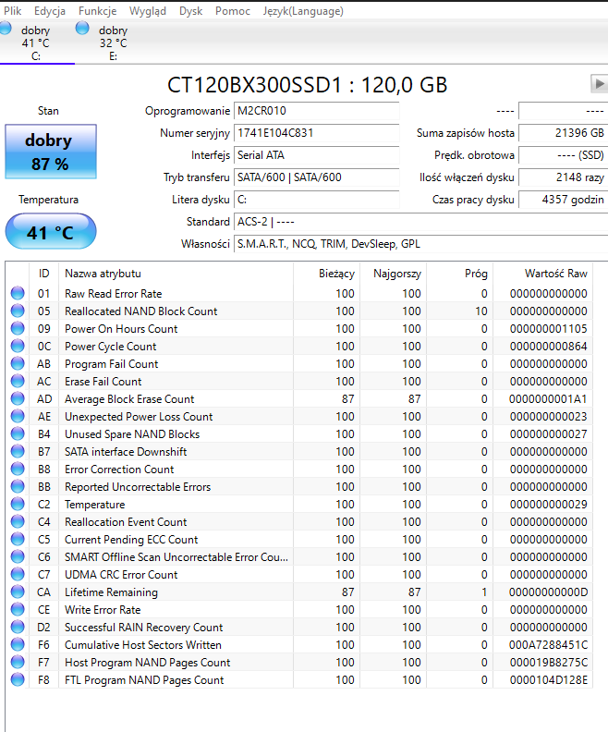
Task: Click status orb of Host Program NAND Pages Count
Action: tap(18, 662)
